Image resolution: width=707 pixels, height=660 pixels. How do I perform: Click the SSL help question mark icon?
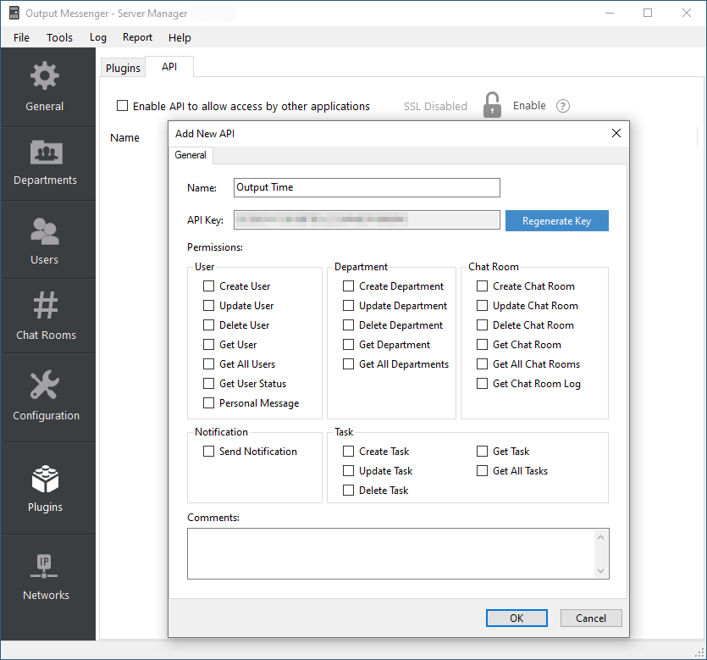click(x=563, y=106)
